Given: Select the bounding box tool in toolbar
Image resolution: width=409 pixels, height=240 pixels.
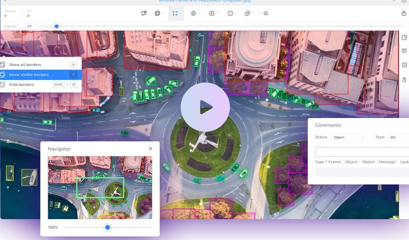Looking at the screenshot, I should click(x=175, y=13).
